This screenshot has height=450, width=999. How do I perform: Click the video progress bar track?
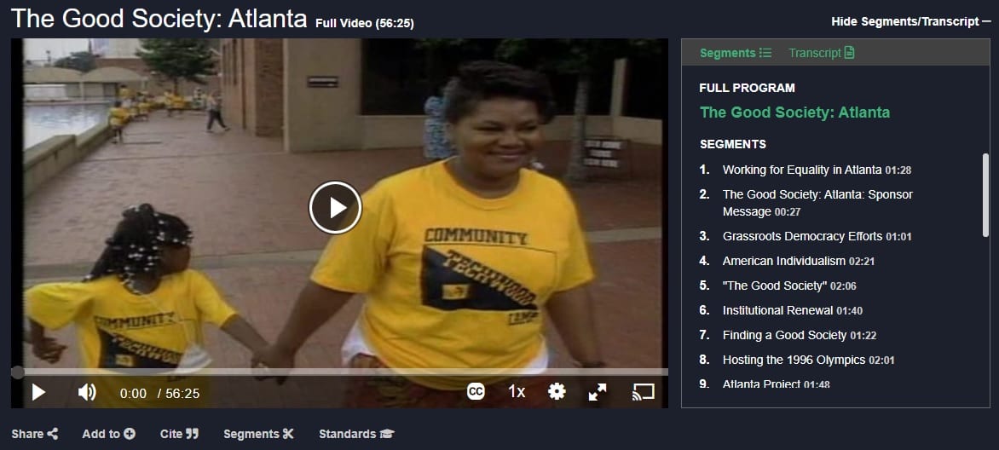339,372
